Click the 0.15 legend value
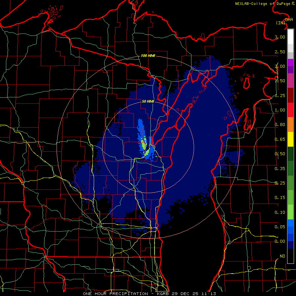 pyautogui.click(x=280, y=198)
